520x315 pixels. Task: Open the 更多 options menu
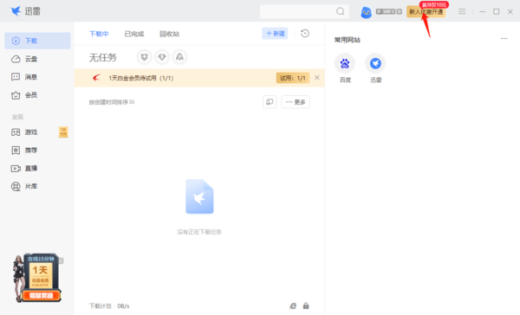[x=296, y=102]
